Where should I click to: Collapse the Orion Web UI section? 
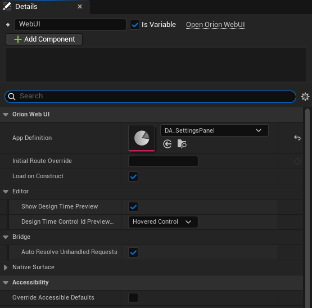pyautogui.click(x=6, y=115)
